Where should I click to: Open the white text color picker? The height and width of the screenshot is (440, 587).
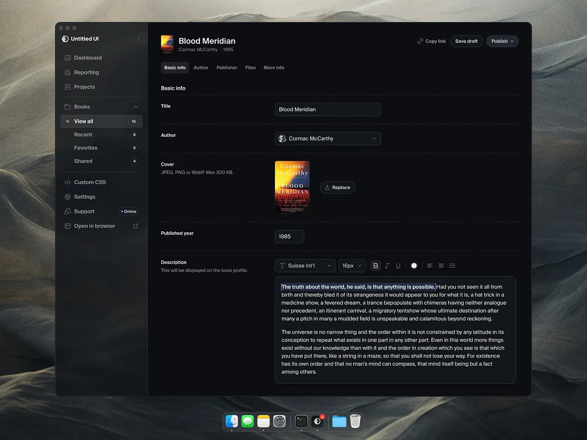pos(414,265)
